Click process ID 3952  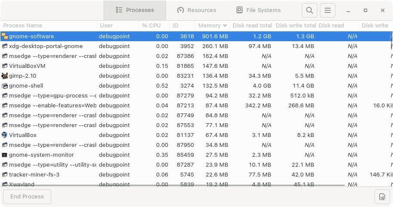187,46
